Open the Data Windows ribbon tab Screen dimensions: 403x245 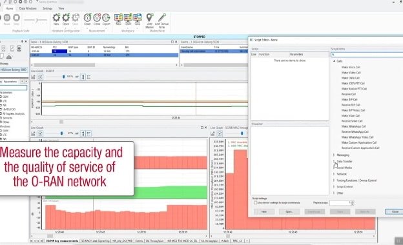pos(28,8)
